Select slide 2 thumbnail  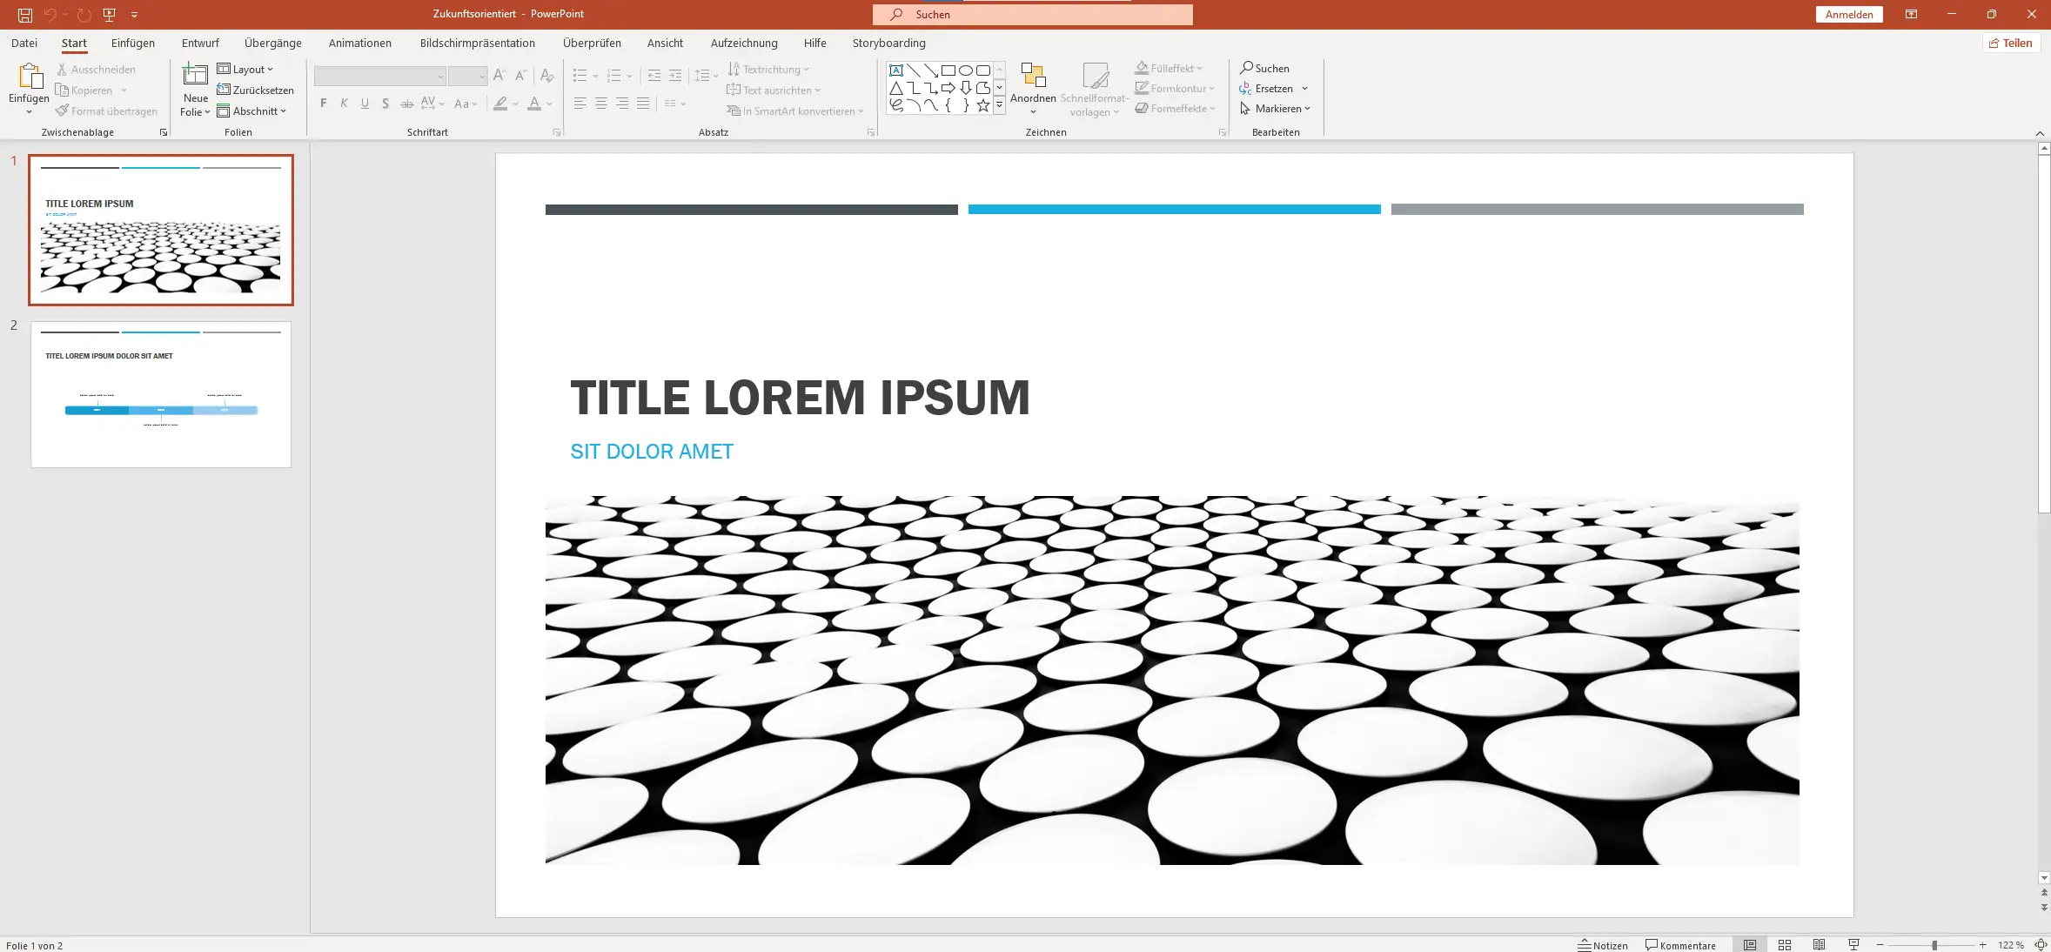pos(161,394)
